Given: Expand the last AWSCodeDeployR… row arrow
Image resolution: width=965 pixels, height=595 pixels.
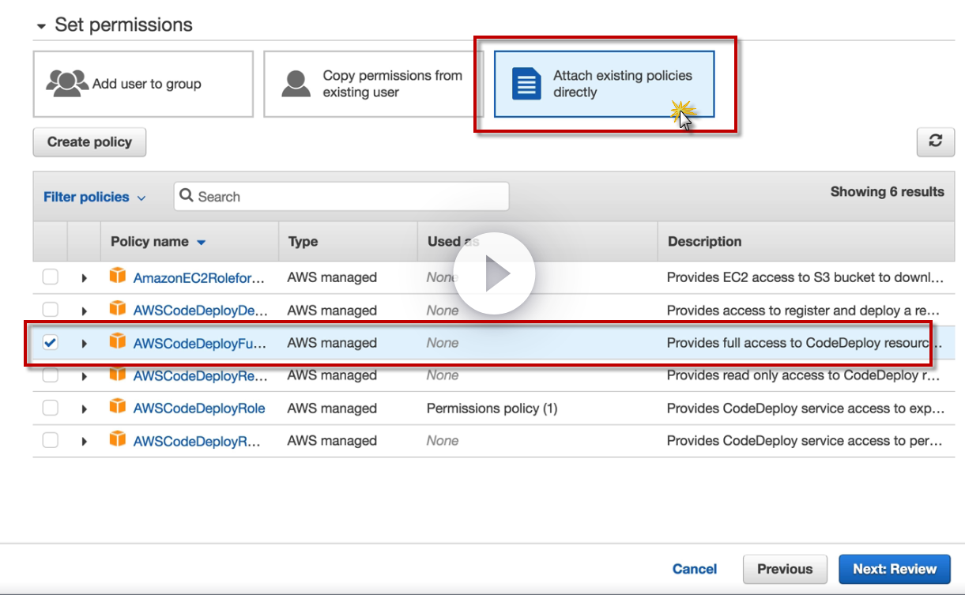Looking at the screenshot, I should click(x=85, y=441).
